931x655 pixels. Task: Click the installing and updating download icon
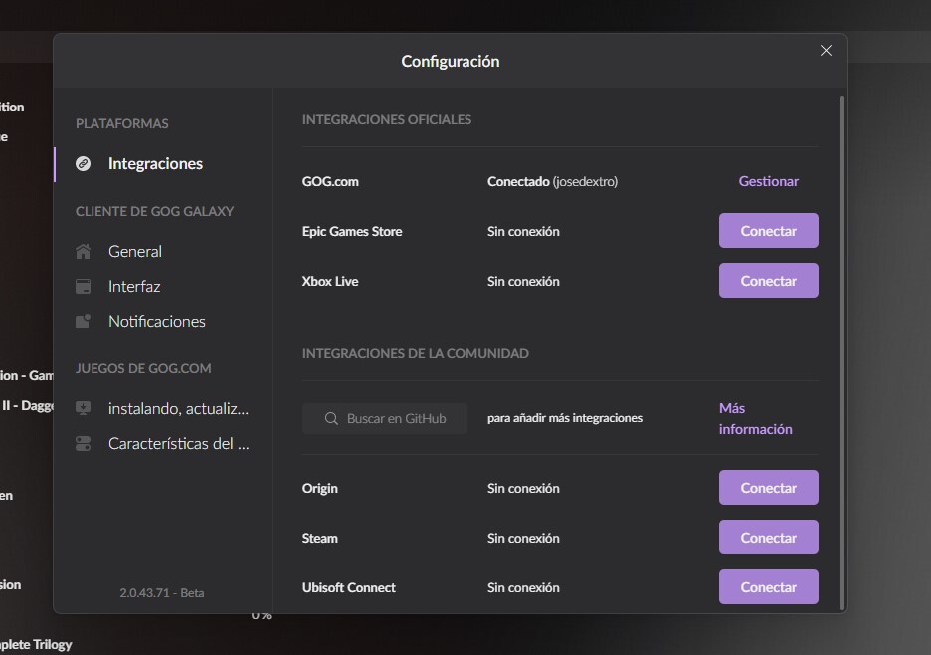pos(84,409)
